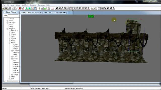Viewport: 161px width, 90px height.
Task: Select Bridges under Nordic
Action: (16, 49)
